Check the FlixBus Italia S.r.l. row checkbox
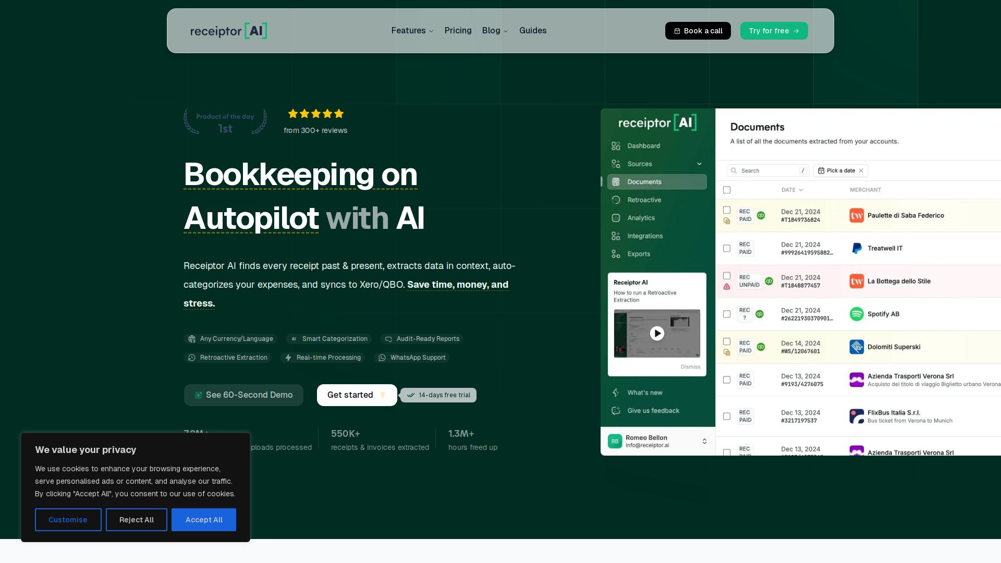1001x563 pixels. pos(727,417)
